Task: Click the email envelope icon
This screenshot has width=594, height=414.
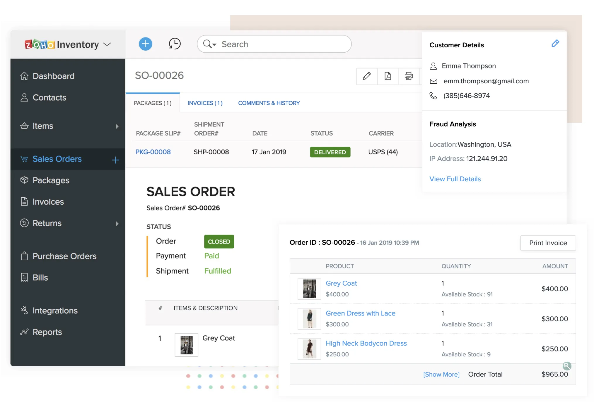Action: tap(433, 81)
